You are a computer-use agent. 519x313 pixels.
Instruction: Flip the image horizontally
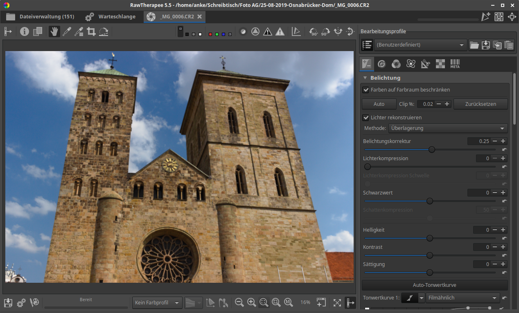pos(338,31)
